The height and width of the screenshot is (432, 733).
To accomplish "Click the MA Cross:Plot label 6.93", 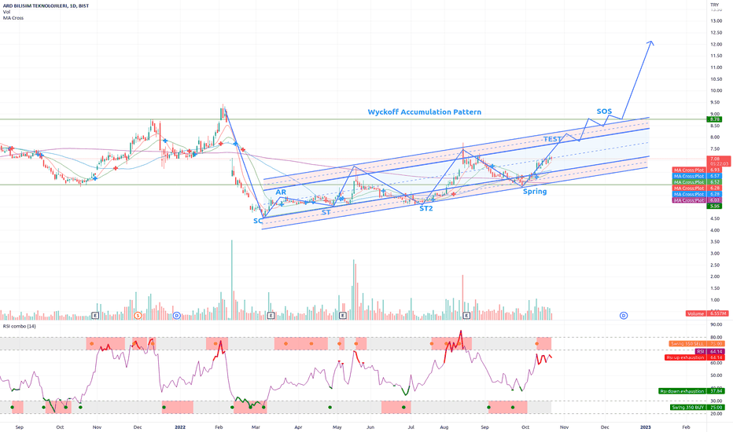I will [x=697, y=170].
